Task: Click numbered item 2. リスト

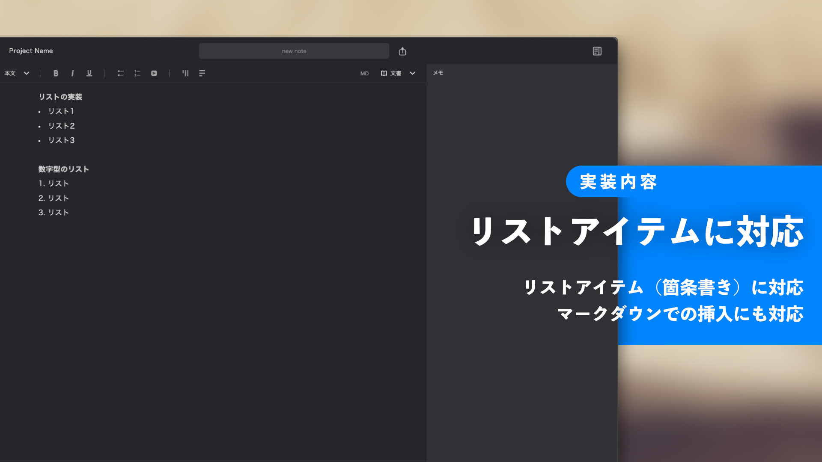Action: click(54, 198)
